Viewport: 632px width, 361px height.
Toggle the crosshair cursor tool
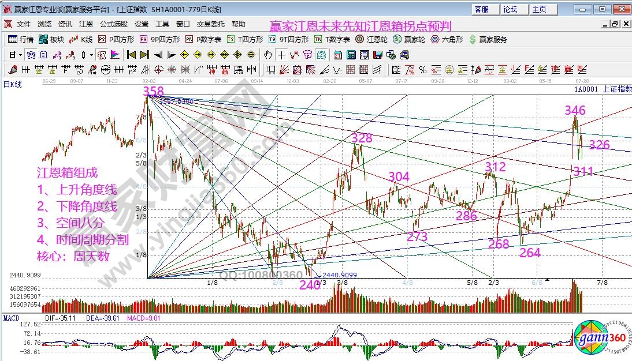(281, 55)
